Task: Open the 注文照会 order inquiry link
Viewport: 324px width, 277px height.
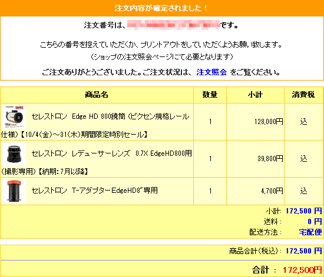Action: click(x=211, y=72)
